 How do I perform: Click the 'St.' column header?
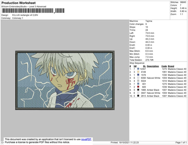coord(144,66)
